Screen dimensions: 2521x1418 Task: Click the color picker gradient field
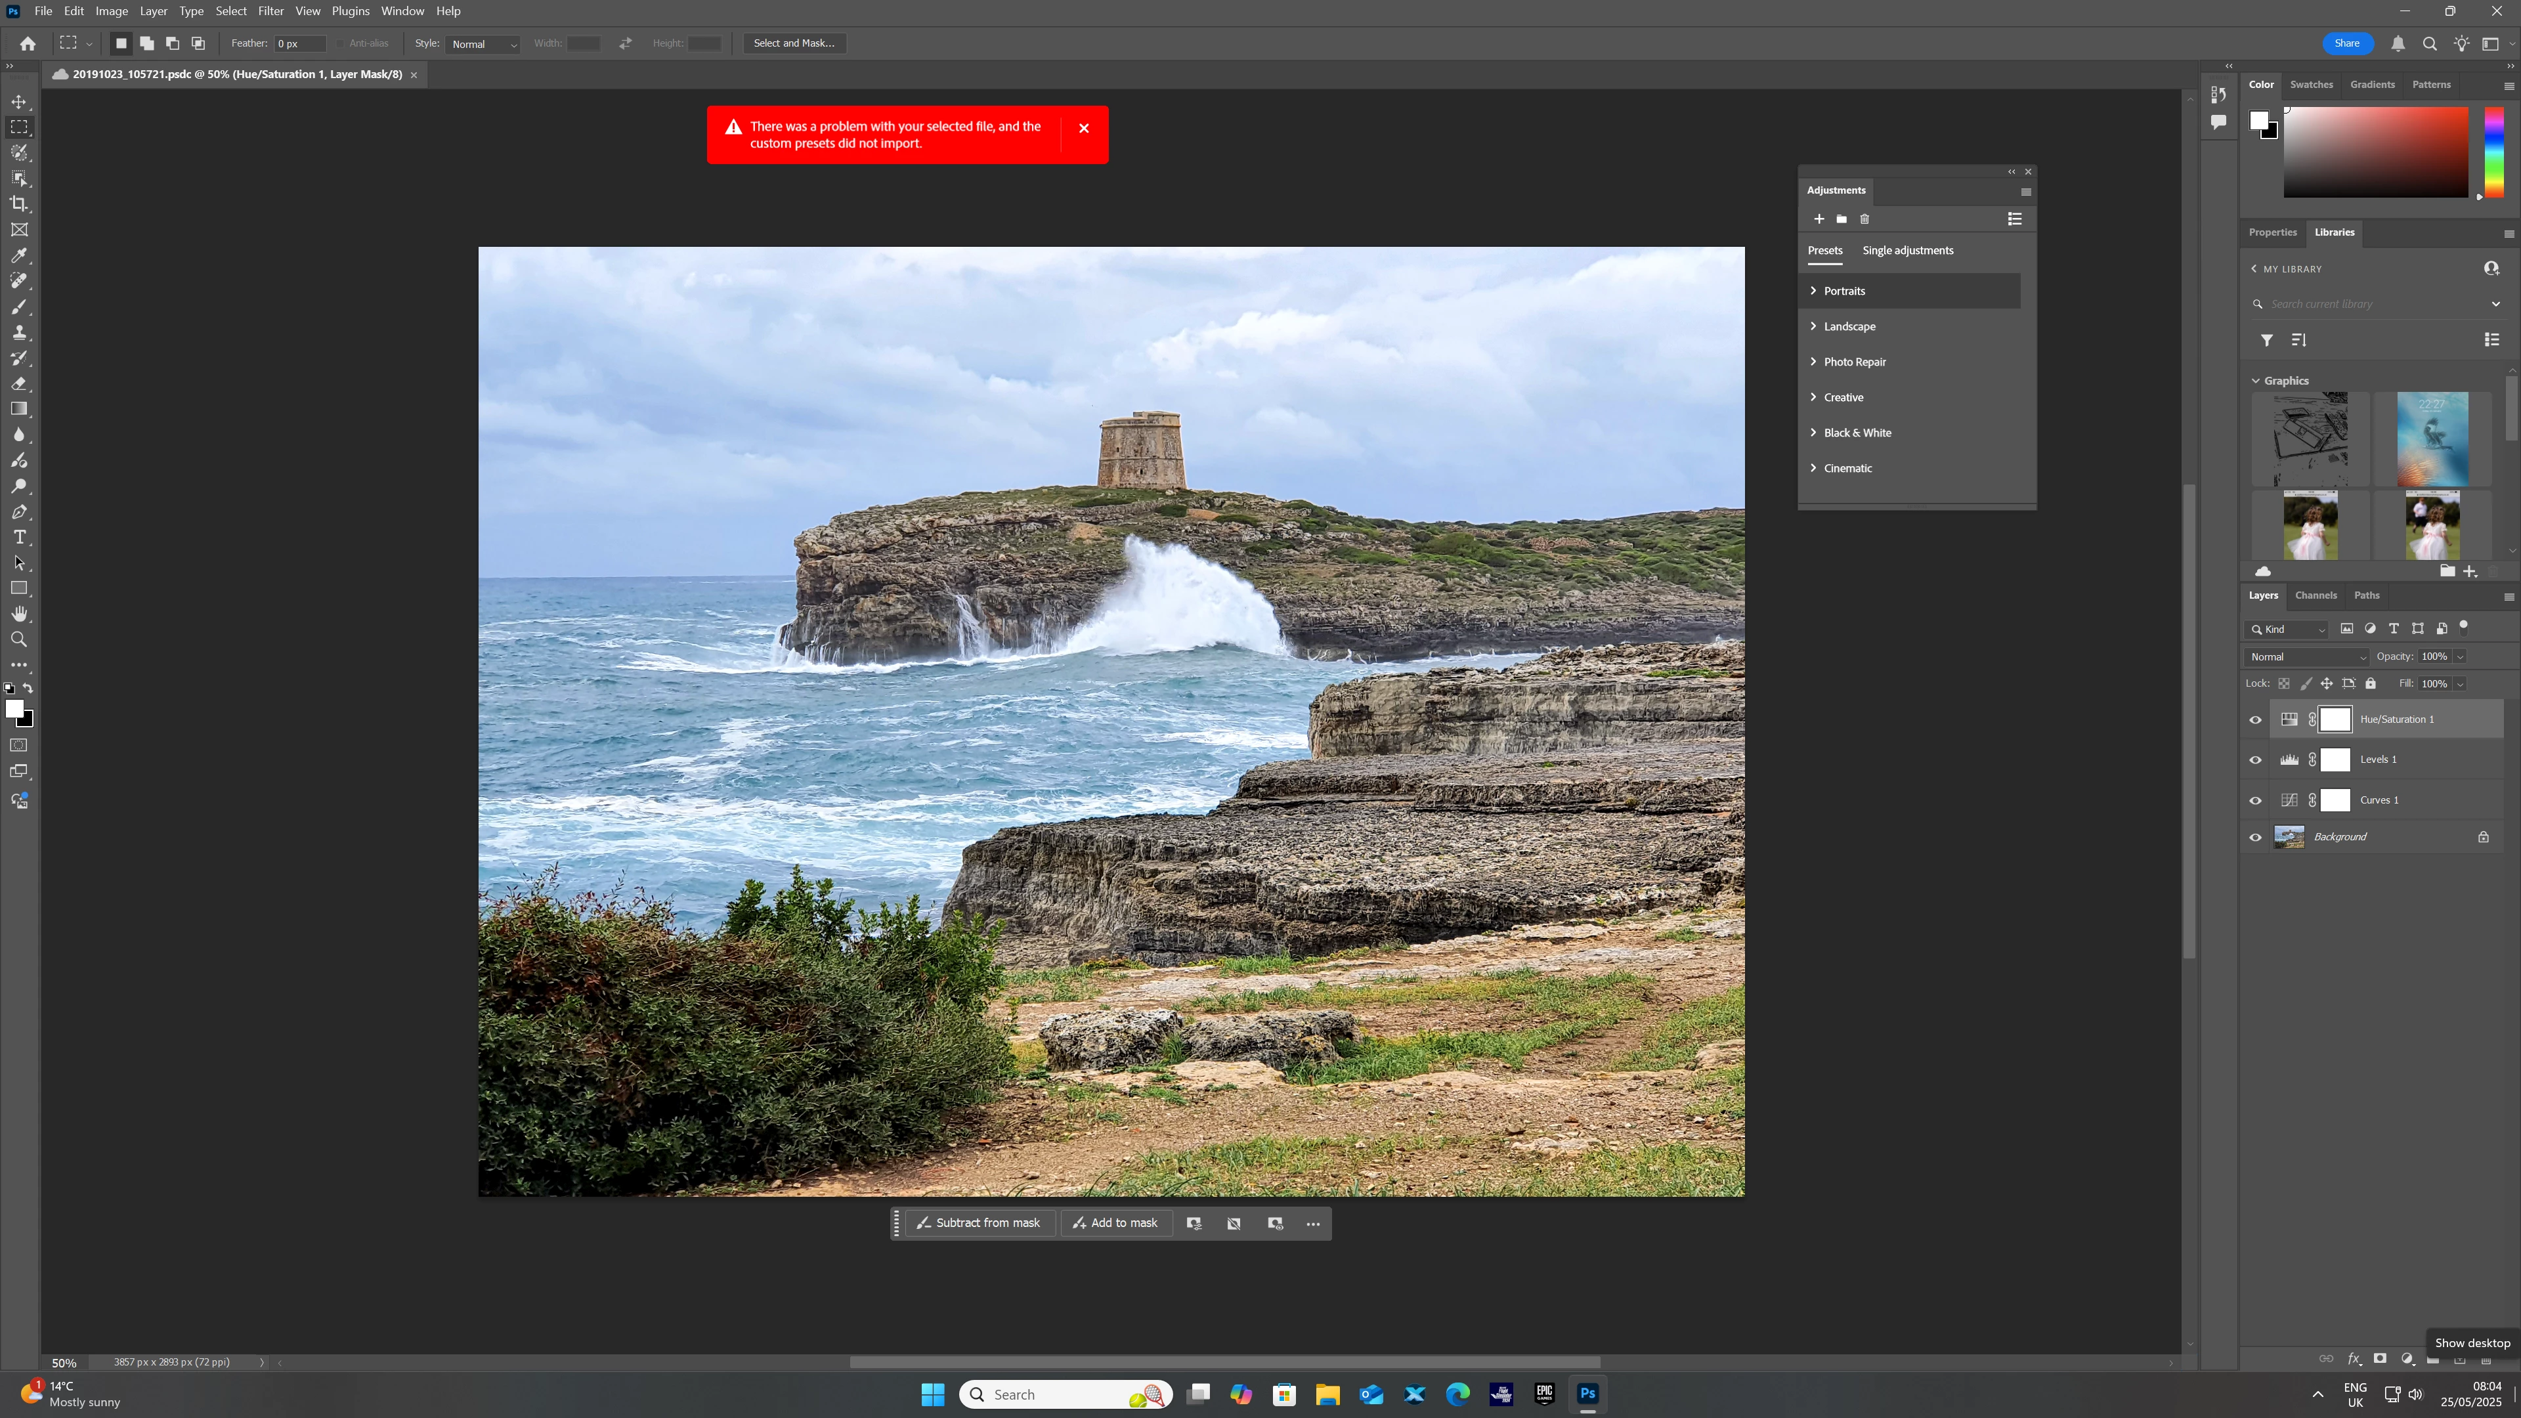(x=2375, y=153)
